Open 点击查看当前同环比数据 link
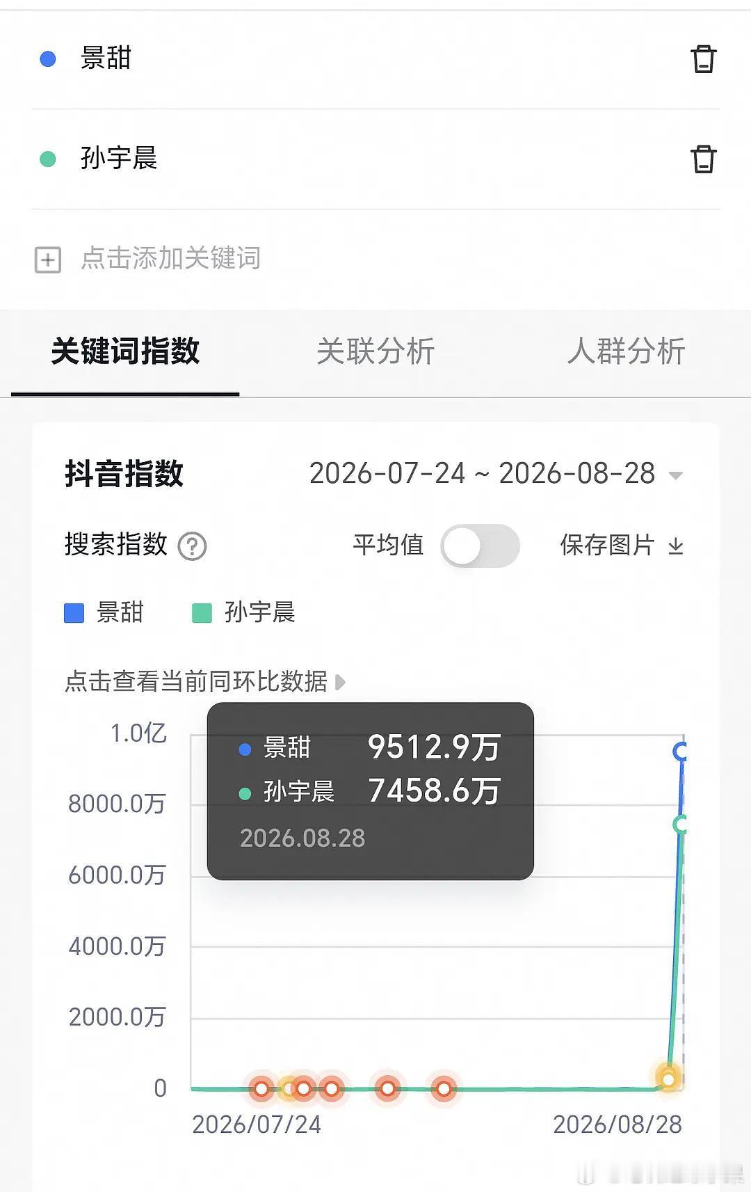The height and width of the screenshot is (1192, 751). coord(195,681)
